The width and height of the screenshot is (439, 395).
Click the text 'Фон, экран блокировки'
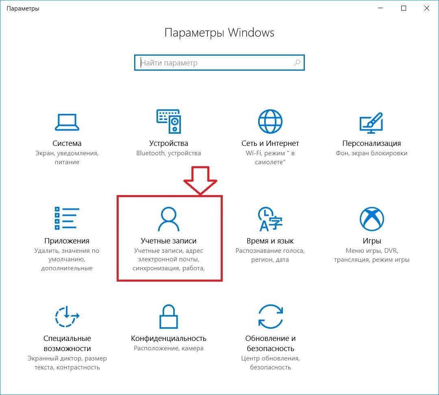pyautogui.click(x=372, y=153)
